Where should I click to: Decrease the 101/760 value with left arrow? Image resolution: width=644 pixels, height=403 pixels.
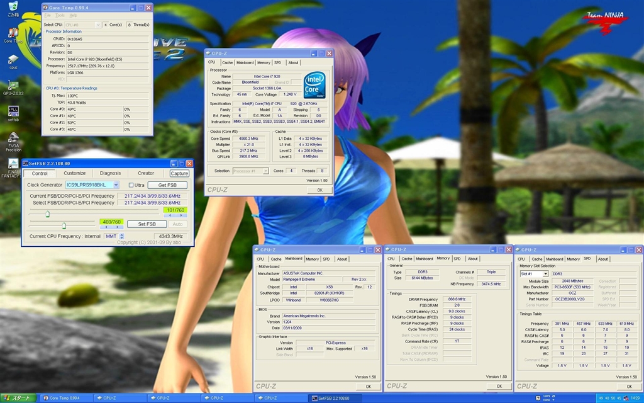[x=170, y=215]
